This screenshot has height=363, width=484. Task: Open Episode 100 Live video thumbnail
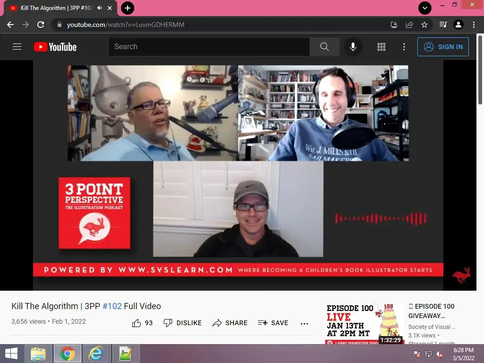point(364,323)
